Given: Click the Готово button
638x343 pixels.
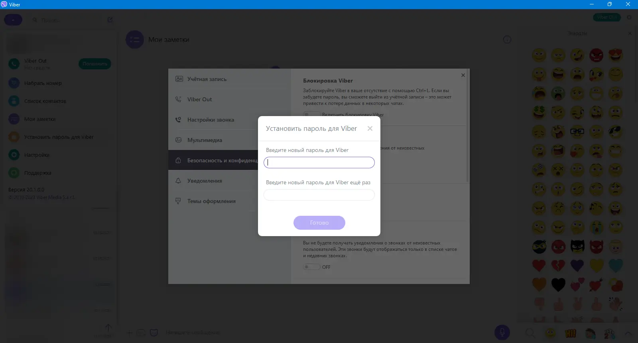Looking at the screenshot, I should (319, 223).
